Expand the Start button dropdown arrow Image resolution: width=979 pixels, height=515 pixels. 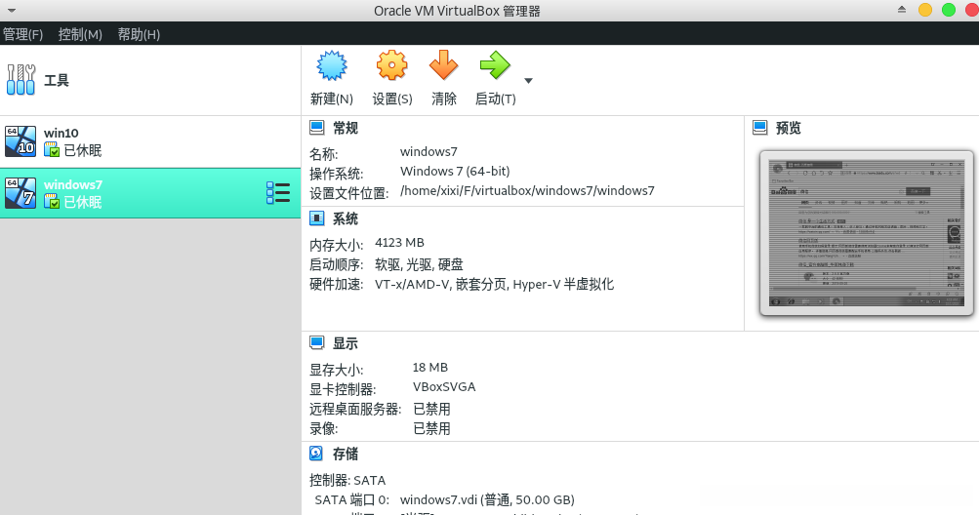(528, 81)
